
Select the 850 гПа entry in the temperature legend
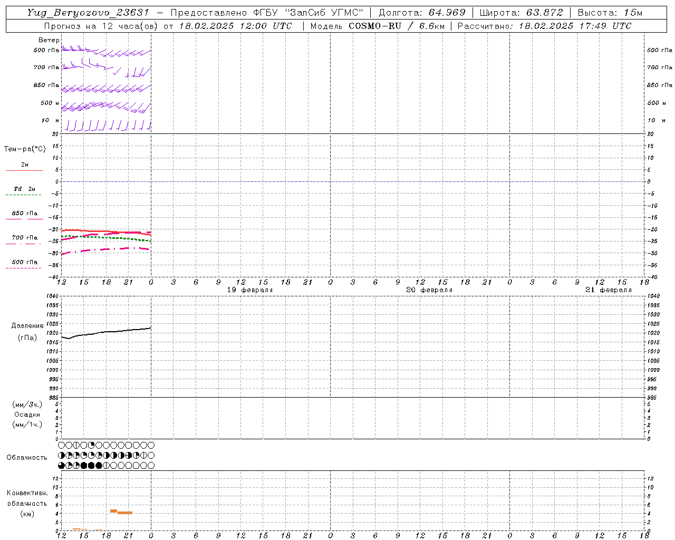[x=24, y=214]
